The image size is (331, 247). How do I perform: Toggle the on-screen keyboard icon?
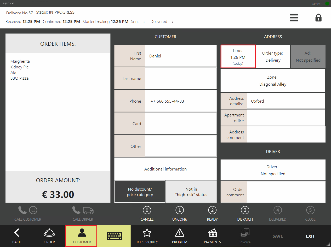(x=114, y=236)
